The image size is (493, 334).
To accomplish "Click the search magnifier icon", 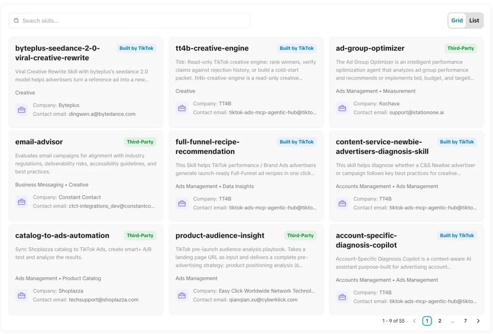I will (16, 21).
